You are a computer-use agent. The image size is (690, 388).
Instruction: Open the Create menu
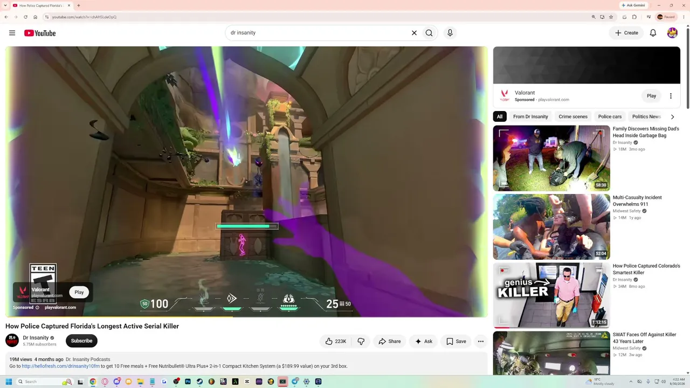[x=627, y=33]
